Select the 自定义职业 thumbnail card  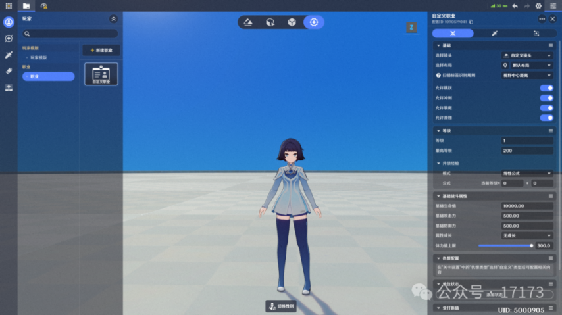click(101, 74)
